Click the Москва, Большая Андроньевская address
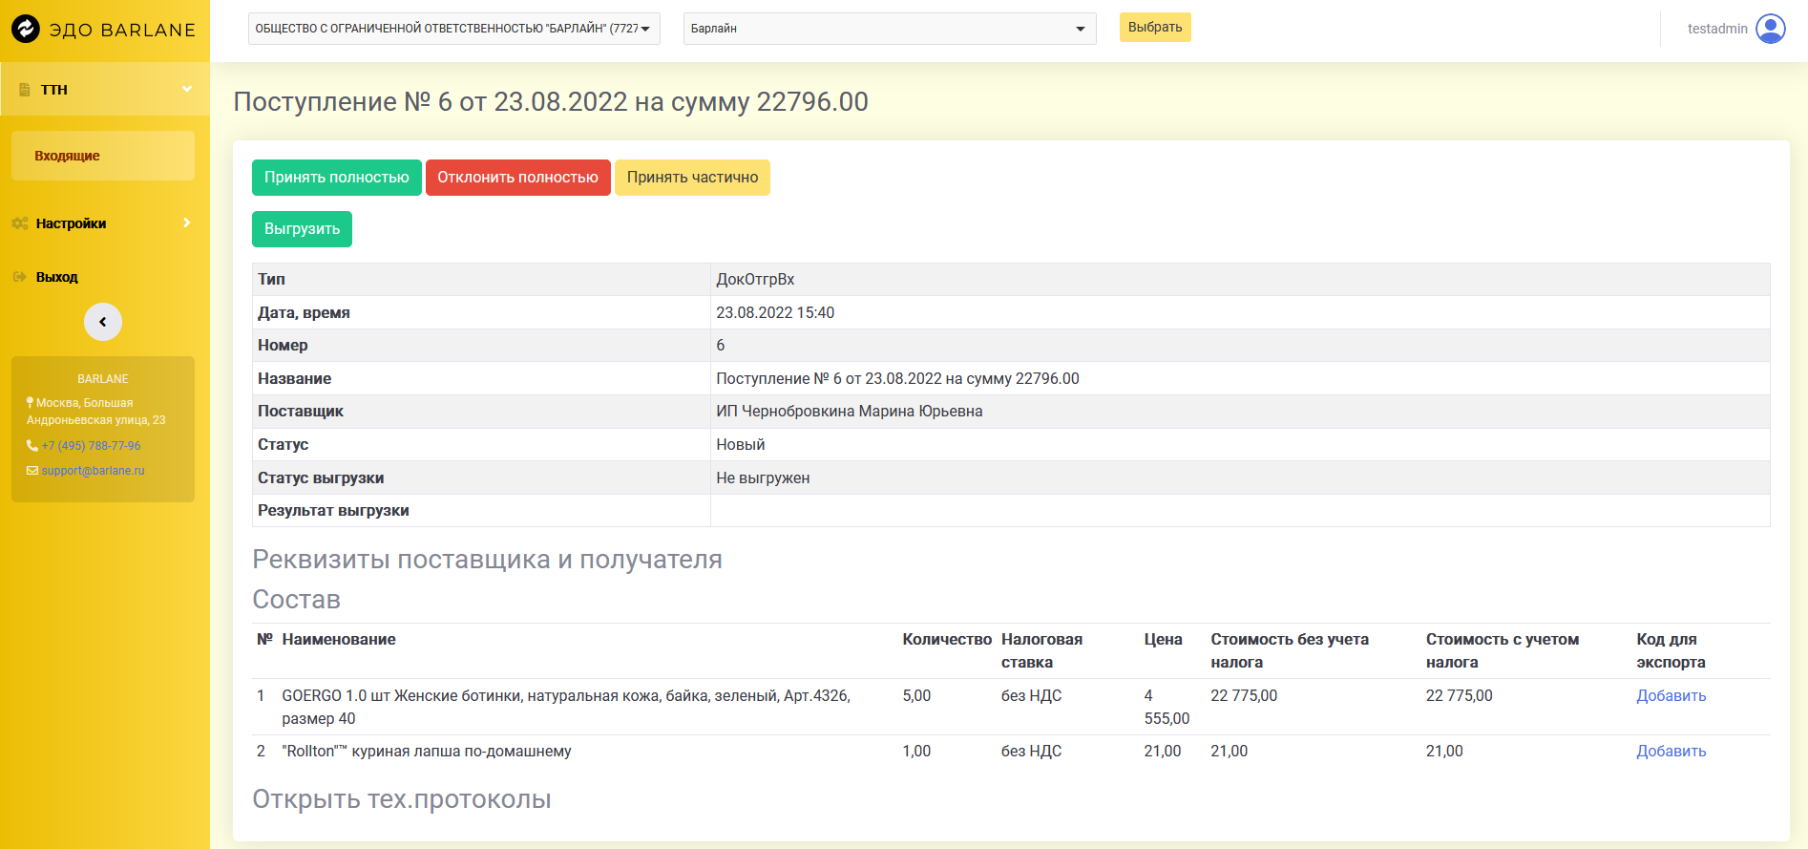This screenshot has width=1808, height=849. pyautogui.click(x=96, y=412)
